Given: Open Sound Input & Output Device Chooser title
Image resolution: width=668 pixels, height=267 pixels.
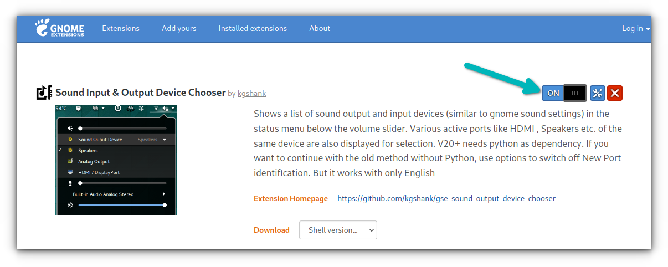Looking at the screenshot, I should (141, 93).
